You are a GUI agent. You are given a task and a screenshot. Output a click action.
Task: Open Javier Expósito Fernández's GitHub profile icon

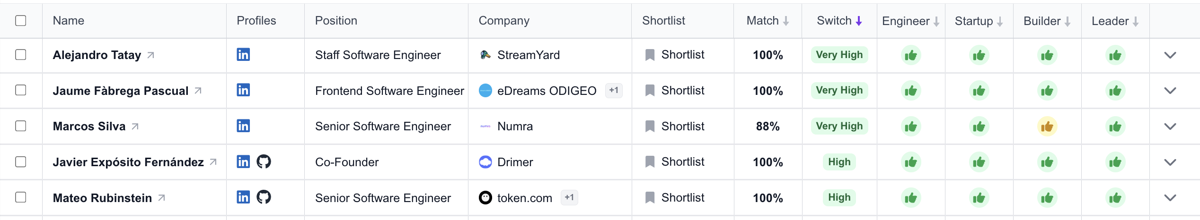tap(264, 162)
